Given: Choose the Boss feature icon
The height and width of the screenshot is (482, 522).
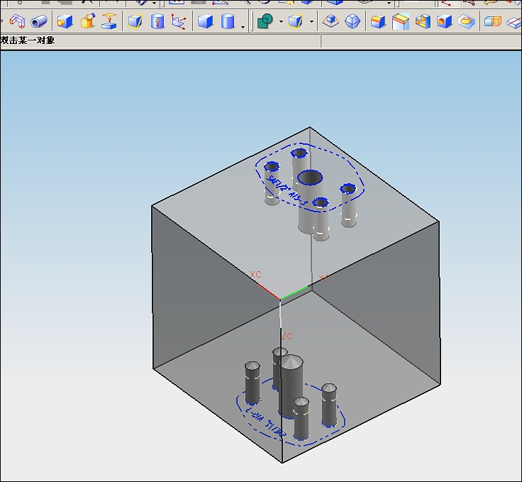Looking at the screenshot, I should [88, 21].
